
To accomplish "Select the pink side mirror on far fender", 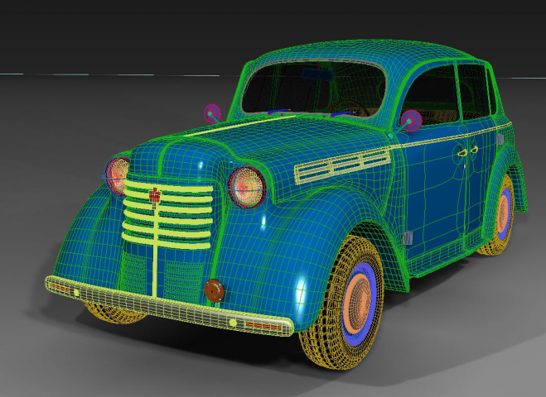I will click(212, 113).
